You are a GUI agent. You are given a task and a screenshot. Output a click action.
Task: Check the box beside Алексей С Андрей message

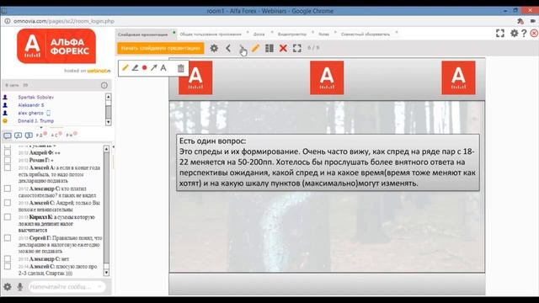8,203
